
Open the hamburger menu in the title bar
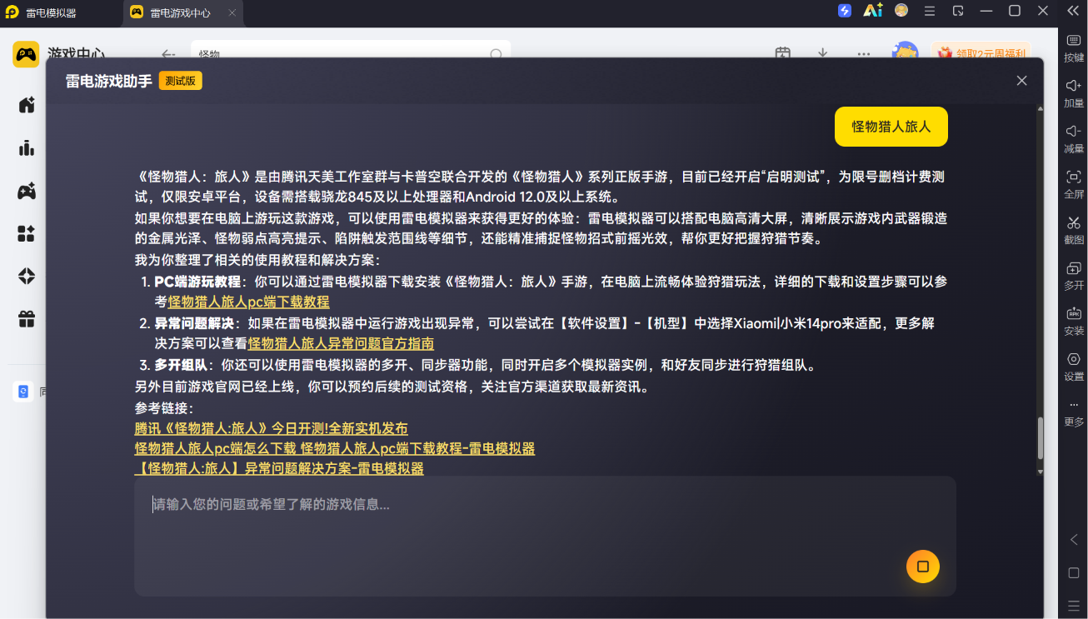[x=930, y=11]
